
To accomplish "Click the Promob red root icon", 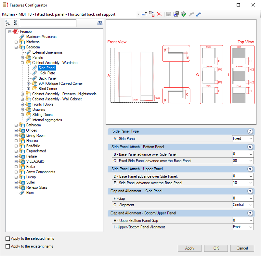I will [x=16, y=32].
